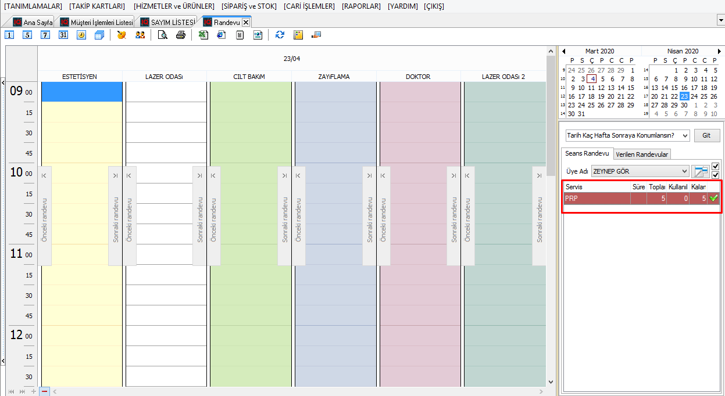The width and height of the screenshot is (725, 396).
Task: Click the 31-day month view icon
Action: click(63, 35)
